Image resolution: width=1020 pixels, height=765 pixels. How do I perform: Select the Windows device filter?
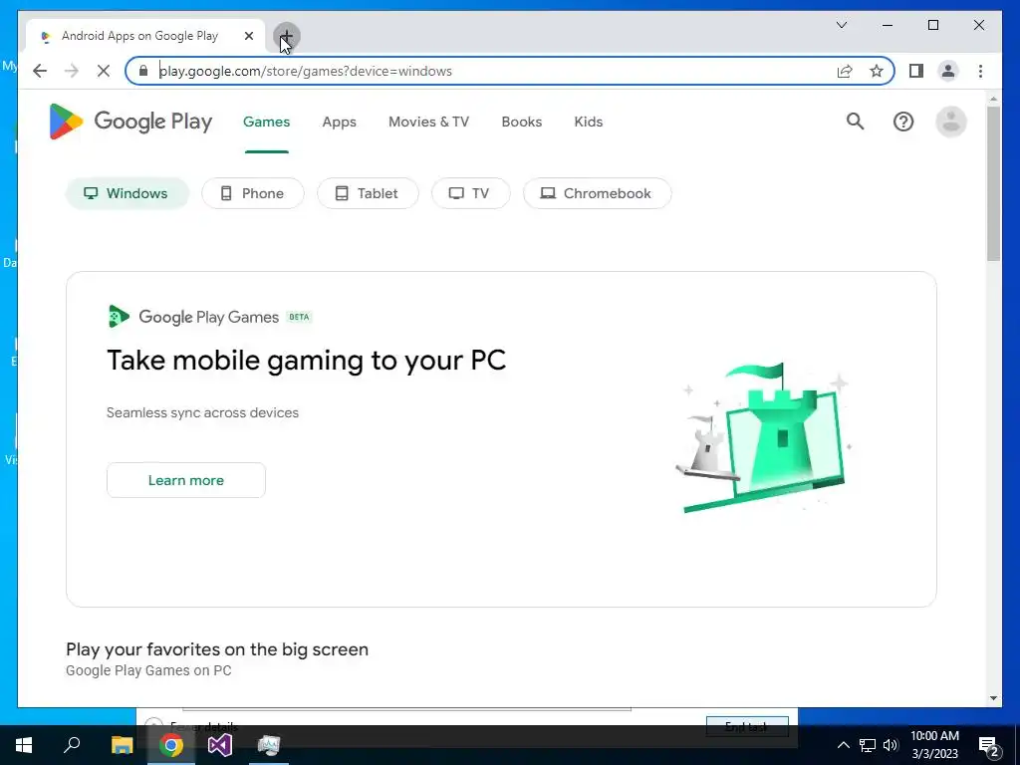[127, 193]
